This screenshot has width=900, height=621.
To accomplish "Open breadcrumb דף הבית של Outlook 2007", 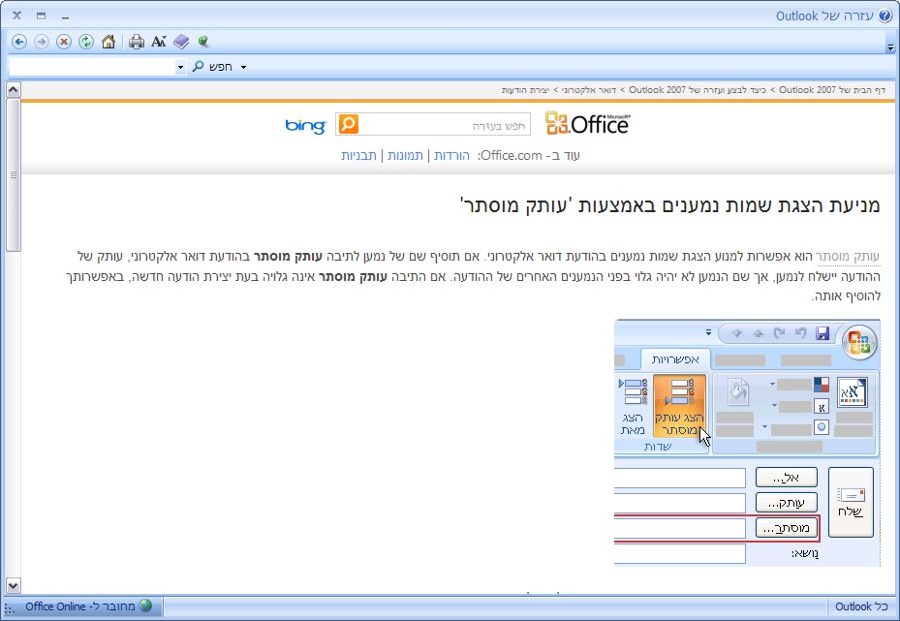I will [x=832, y=90].
